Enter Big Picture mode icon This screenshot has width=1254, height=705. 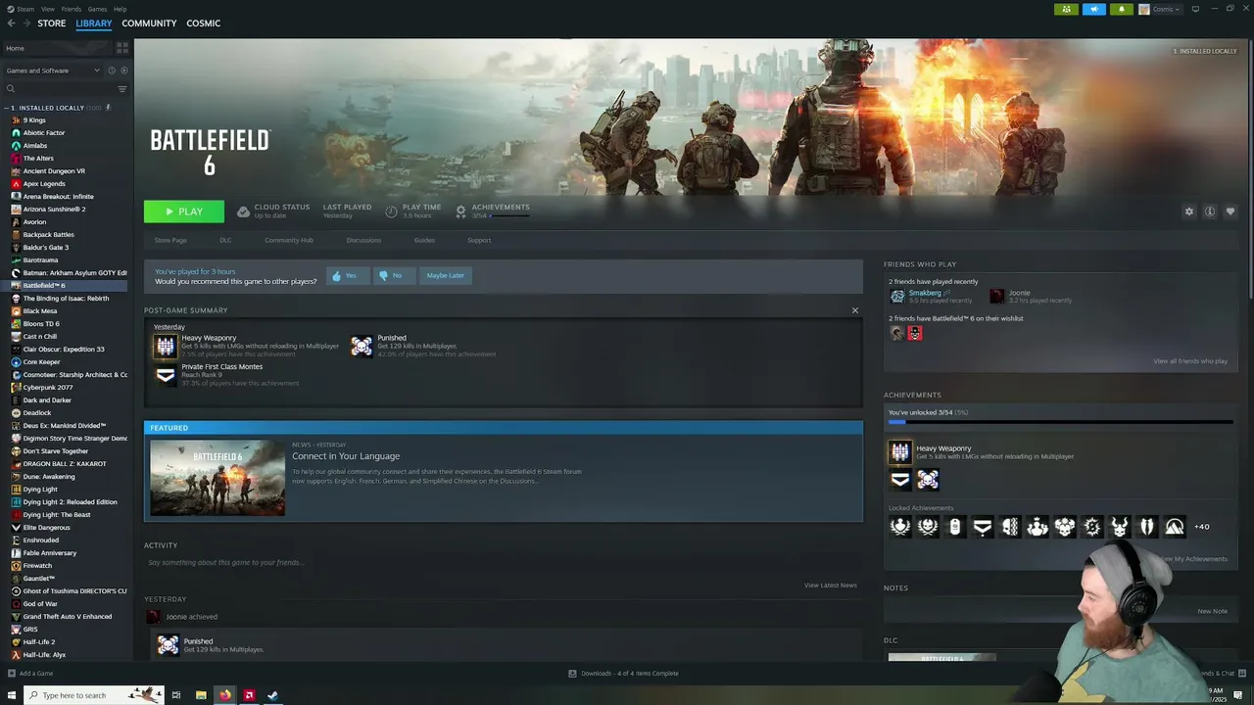tap(1195, 9)
